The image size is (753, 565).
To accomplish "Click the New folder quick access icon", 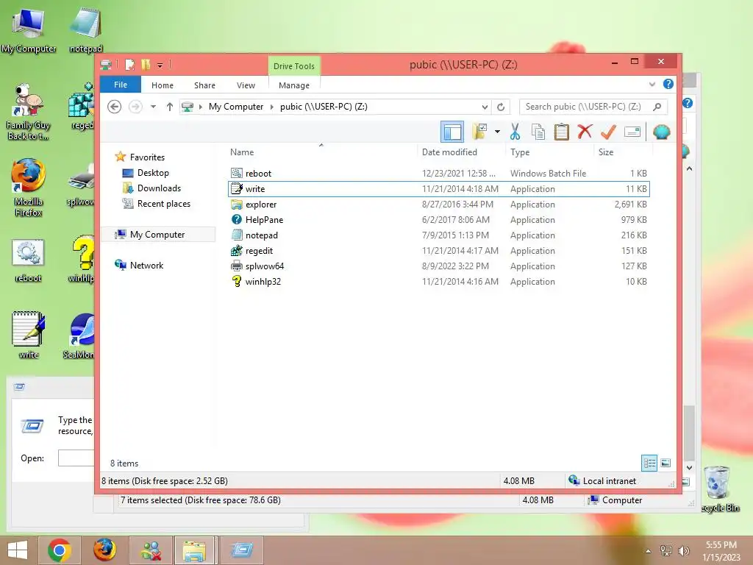I will (x=146, y=65).
